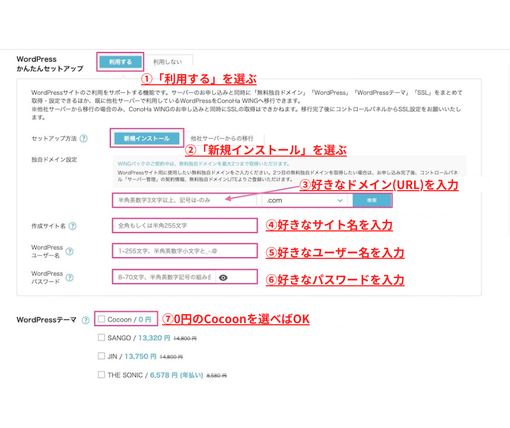Check the JIN theme checkbox
The height and width of the screenshot is (428, 510).
pyautogui.click(x=101, y=356)
